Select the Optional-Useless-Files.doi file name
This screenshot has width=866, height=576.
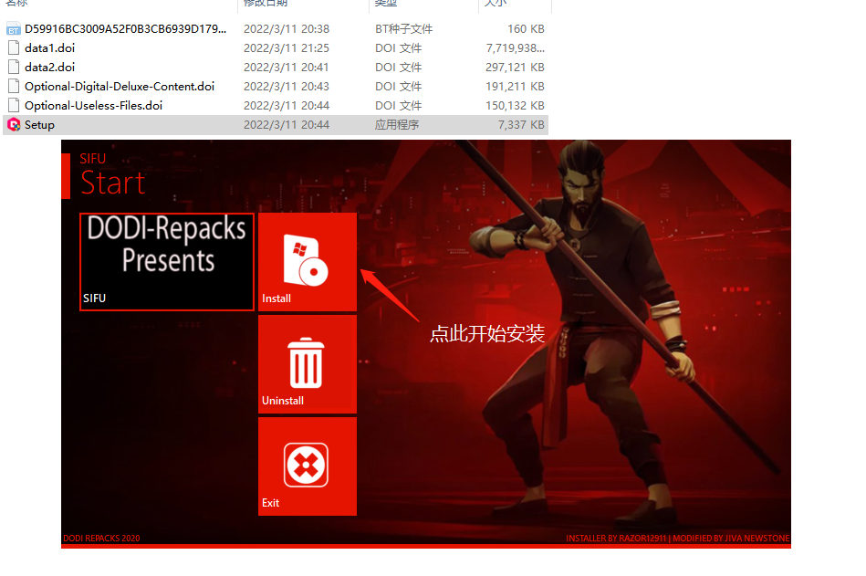pyautogui.click(x=93, y=106)
